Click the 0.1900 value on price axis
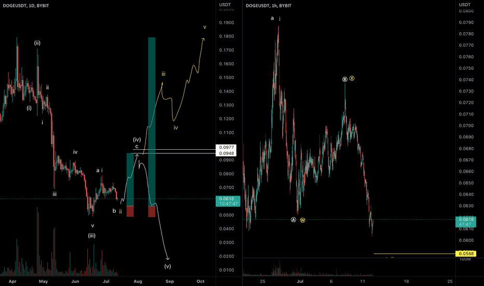The width and height of the screenshot is (484, 286). [x=226, y=22]
